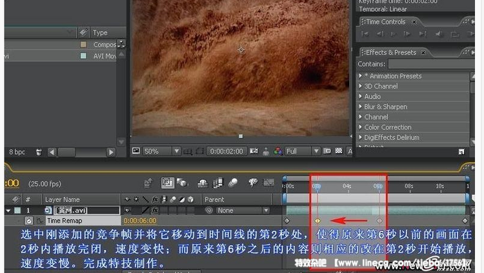Jump to first frame in Time Controls
This screenshot has width=484, height=273.
tap(365, 34)
